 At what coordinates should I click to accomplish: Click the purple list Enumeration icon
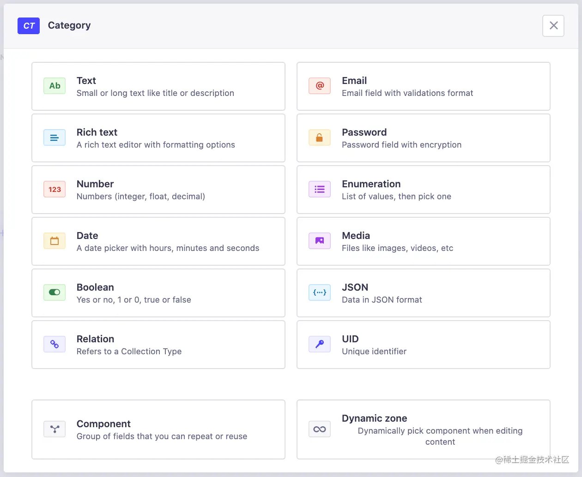coord(320,189)
